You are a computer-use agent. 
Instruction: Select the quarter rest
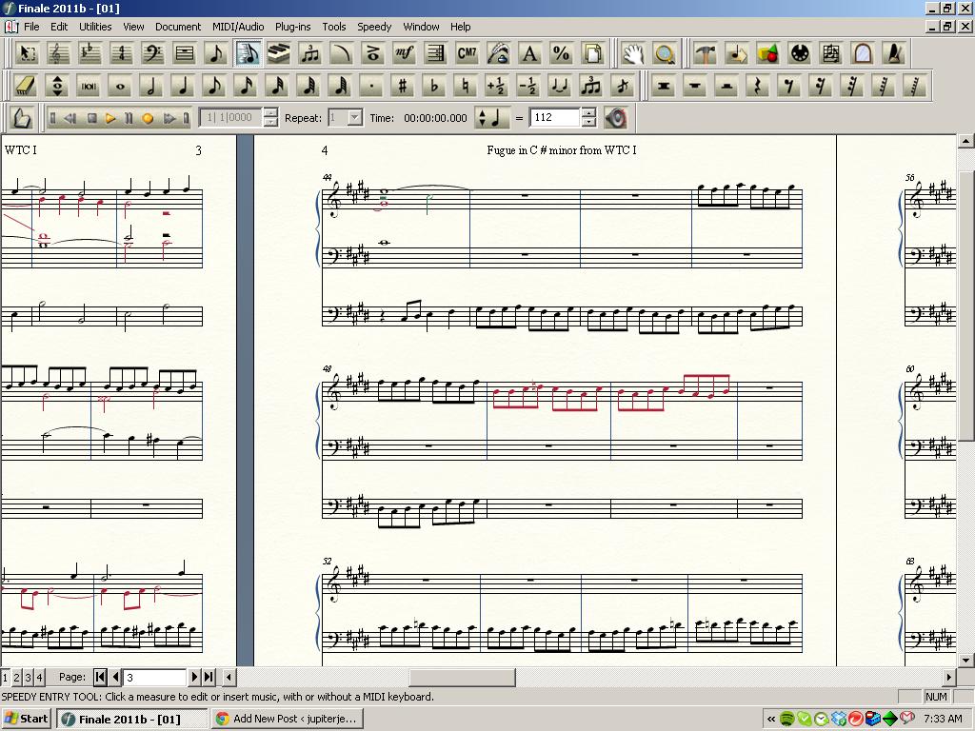point(758,86)
